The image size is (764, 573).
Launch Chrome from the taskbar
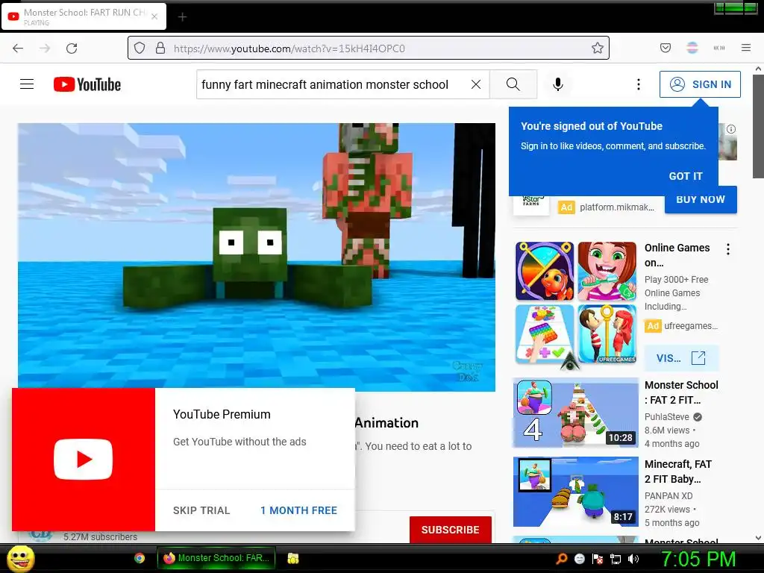coord(140,558)
